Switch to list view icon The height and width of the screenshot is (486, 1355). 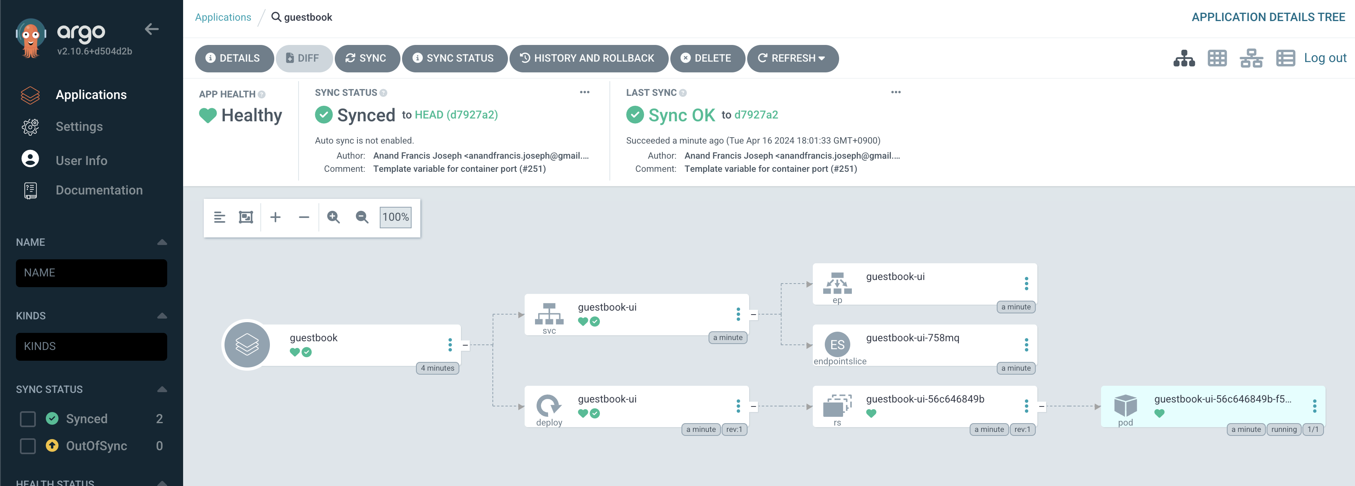click(x=1285, y=58)
